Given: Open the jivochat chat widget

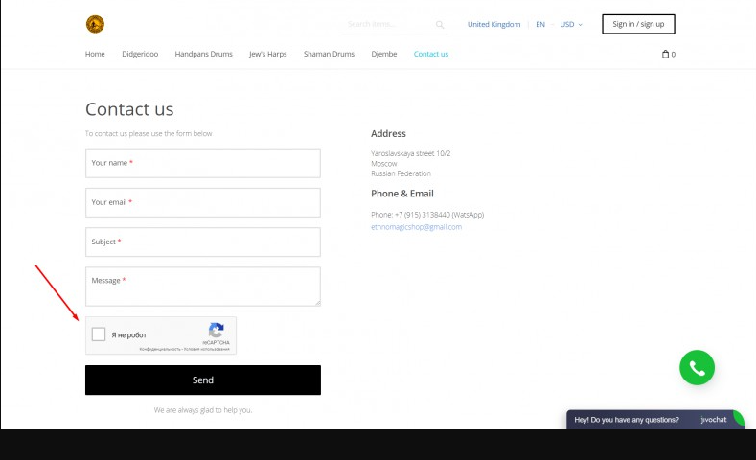Looking at the screenshot, I should pos(655,420).
